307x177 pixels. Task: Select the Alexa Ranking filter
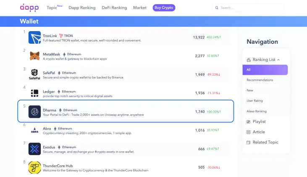tap(257, 111)
